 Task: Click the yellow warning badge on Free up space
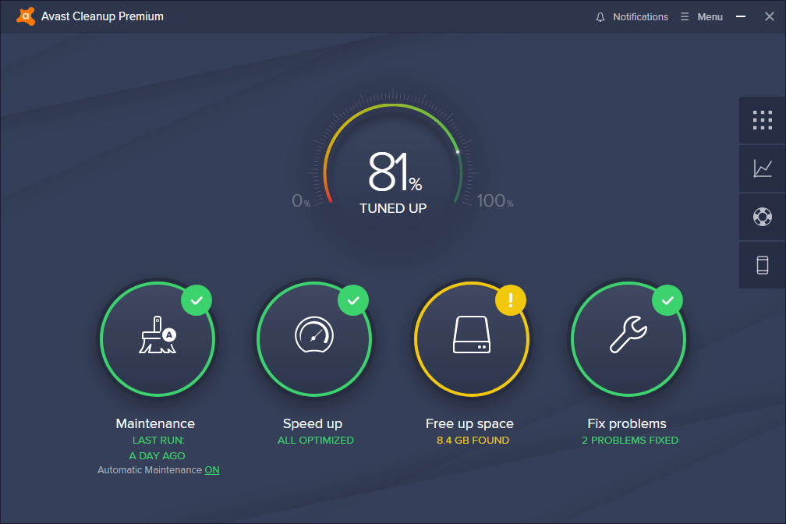click(511, 299)
